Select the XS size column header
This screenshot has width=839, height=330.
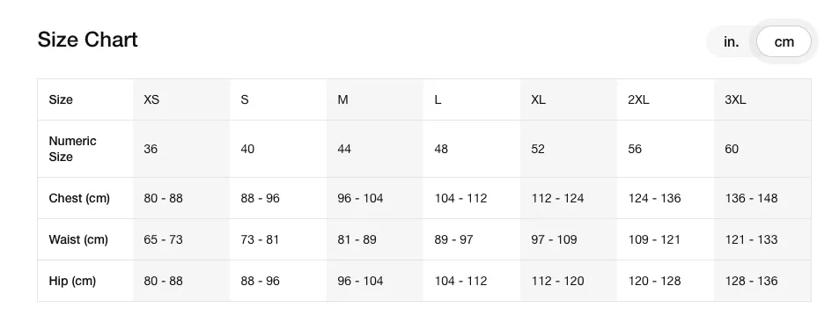[181, 99]
